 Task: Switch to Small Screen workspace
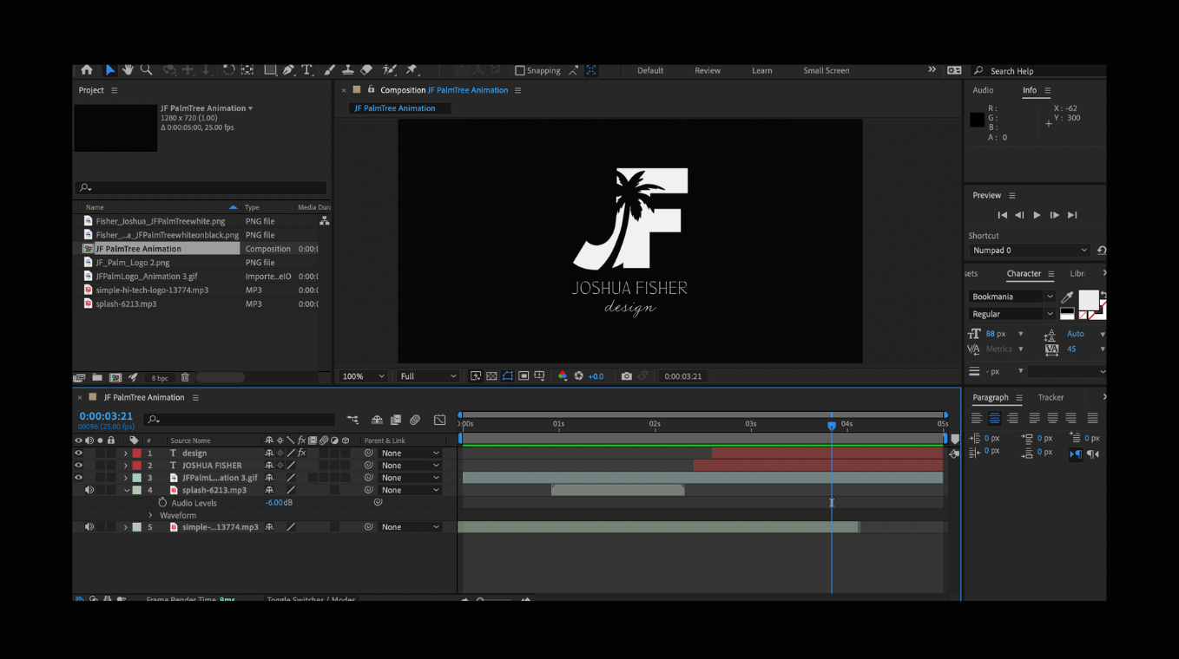[827, 71]
